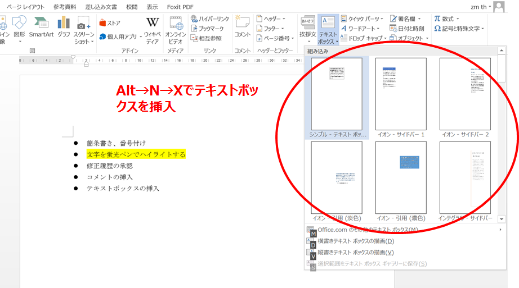This screenshot has height=288, width=519.
Task: Open the オブジェクト dropdown
Action: tap(409, 38)
